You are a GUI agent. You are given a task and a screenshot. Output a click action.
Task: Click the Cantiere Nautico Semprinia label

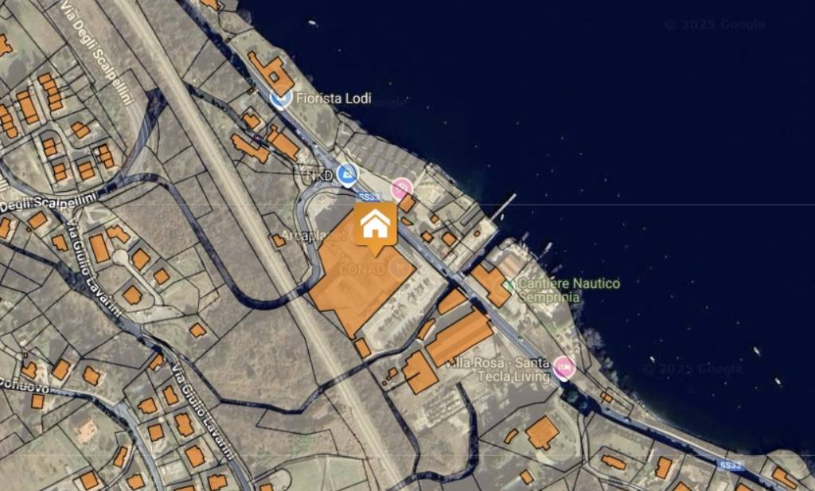568,290
